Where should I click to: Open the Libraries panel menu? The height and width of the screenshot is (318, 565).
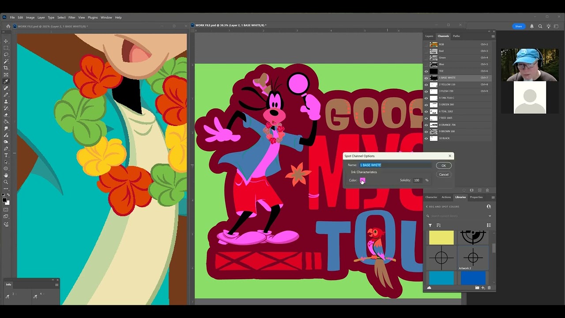pos(493,197)
